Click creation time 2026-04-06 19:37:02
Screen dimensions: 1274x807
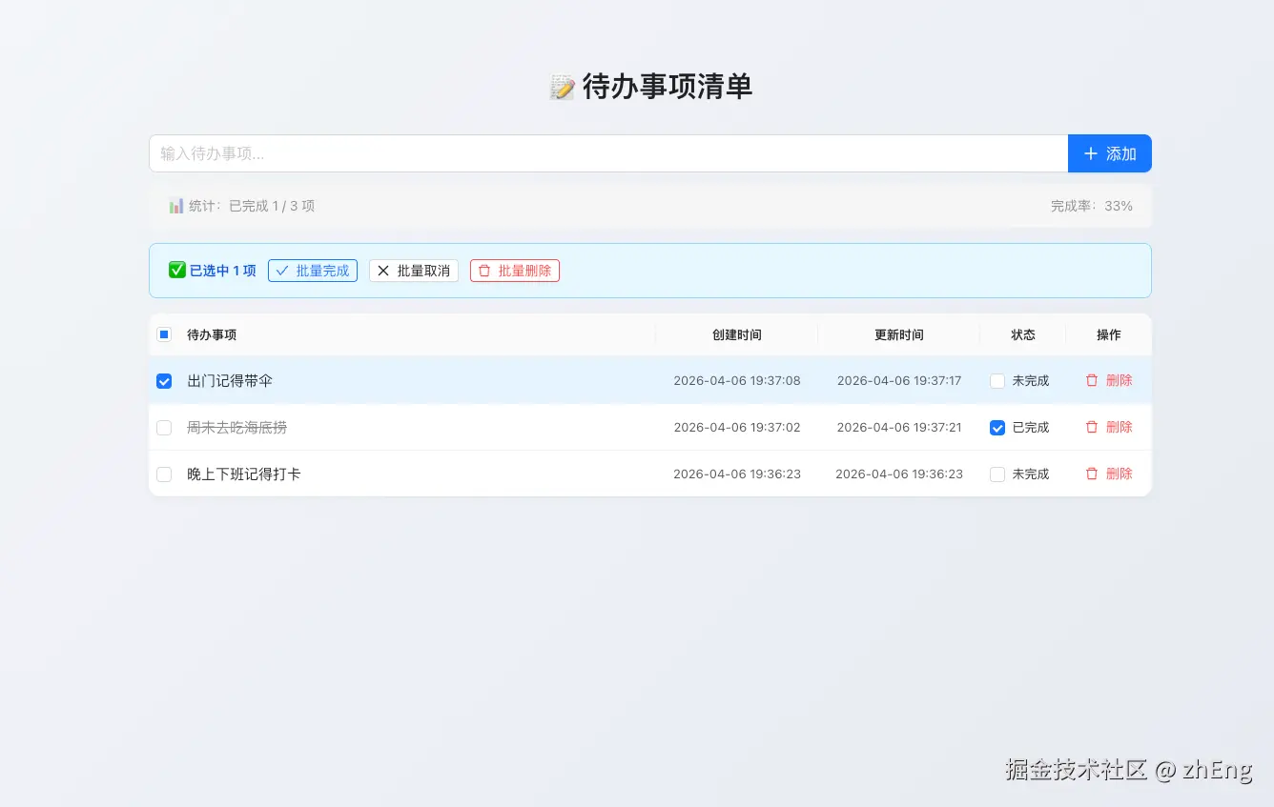737,428
